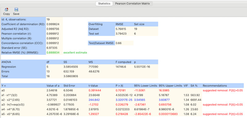Select the Adjusted R2 value 0.999756
247x118 pixels.
(53, 29)
